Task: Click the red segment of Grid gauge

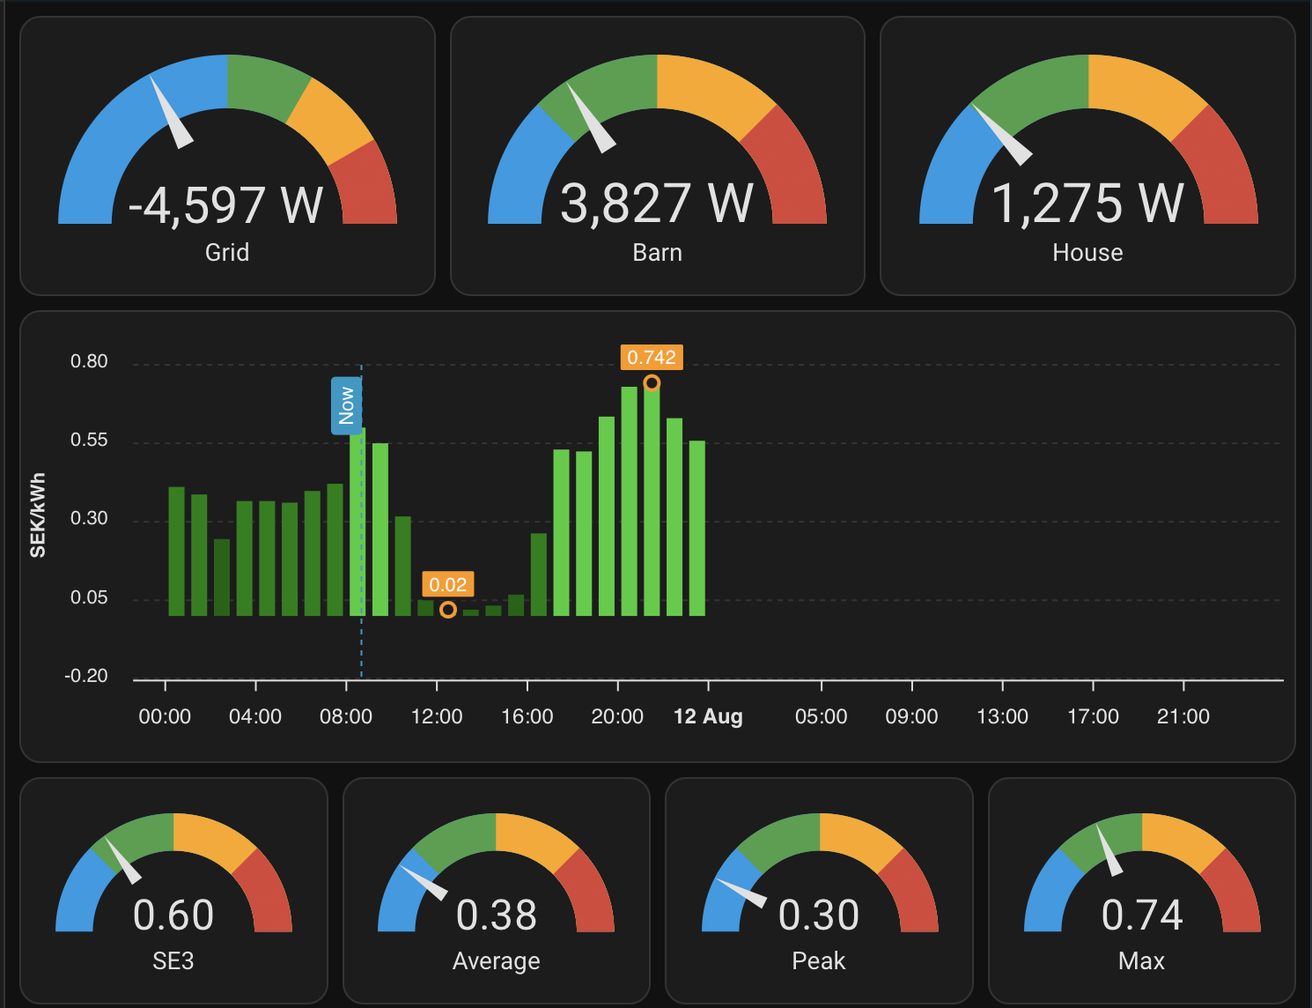Action: coord(365,188)
